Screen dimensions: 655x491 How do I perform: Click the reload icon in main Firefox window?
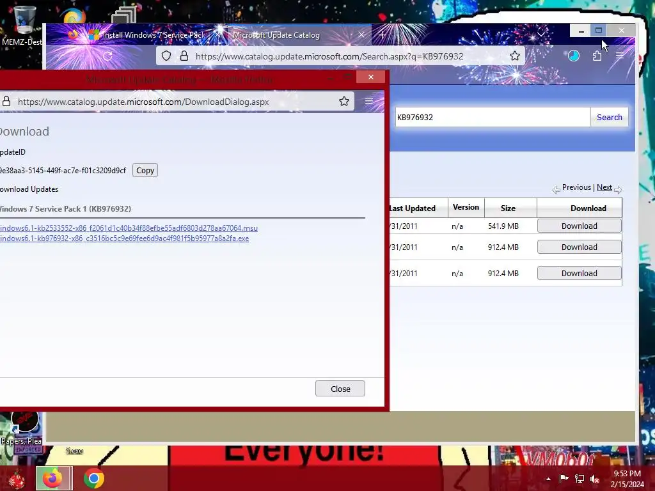click(107, 56)
